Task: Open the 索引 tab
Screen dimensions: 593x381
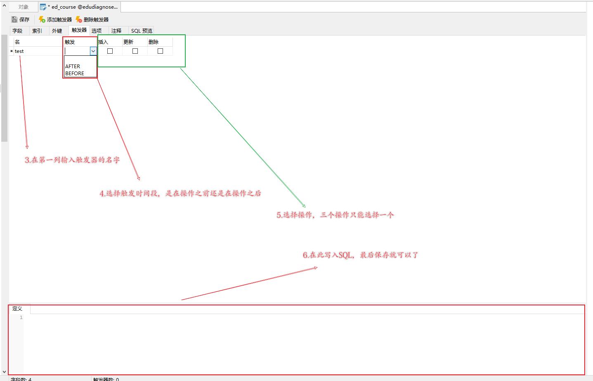Action: point(37,31)
